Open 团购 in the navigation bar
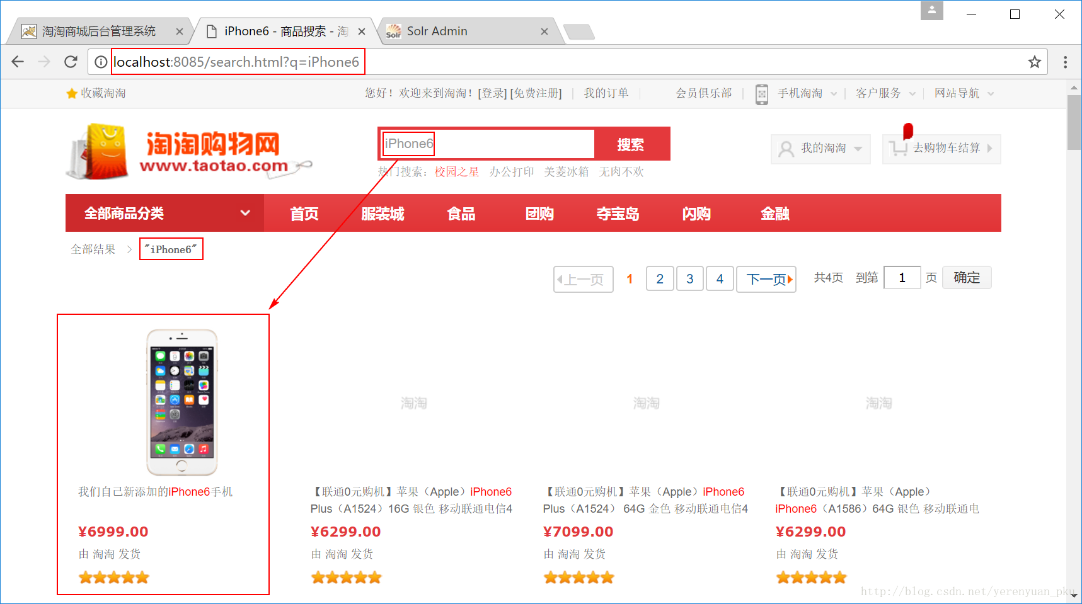The image size is (1082, 604). (539, 214)
